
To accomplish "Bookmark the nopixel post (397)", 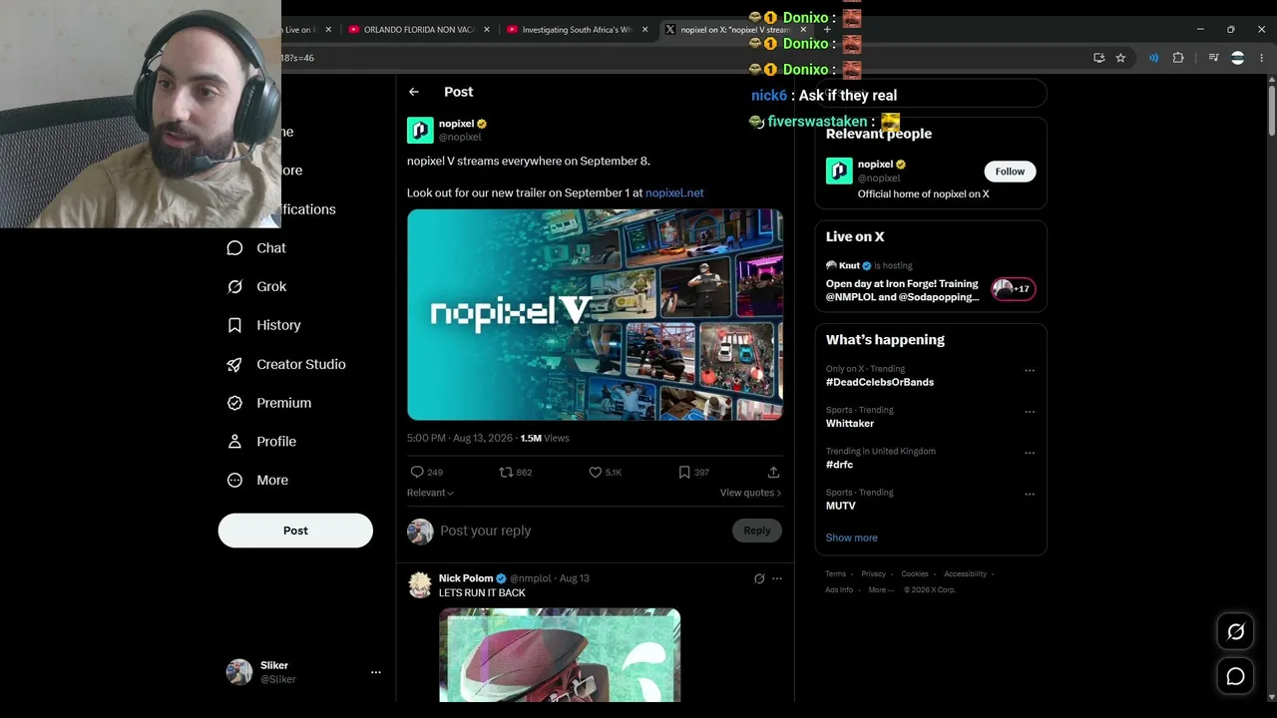I will pos(684,472).
